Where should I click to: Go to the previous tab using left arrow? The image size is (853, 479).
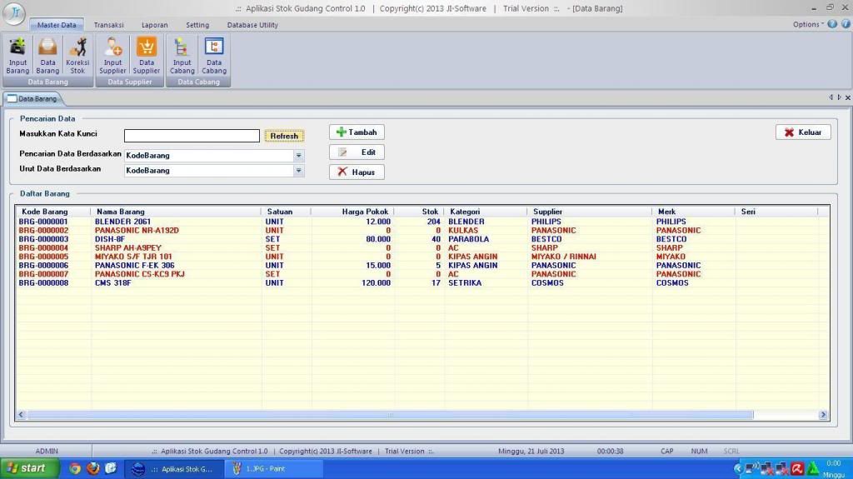831,97
